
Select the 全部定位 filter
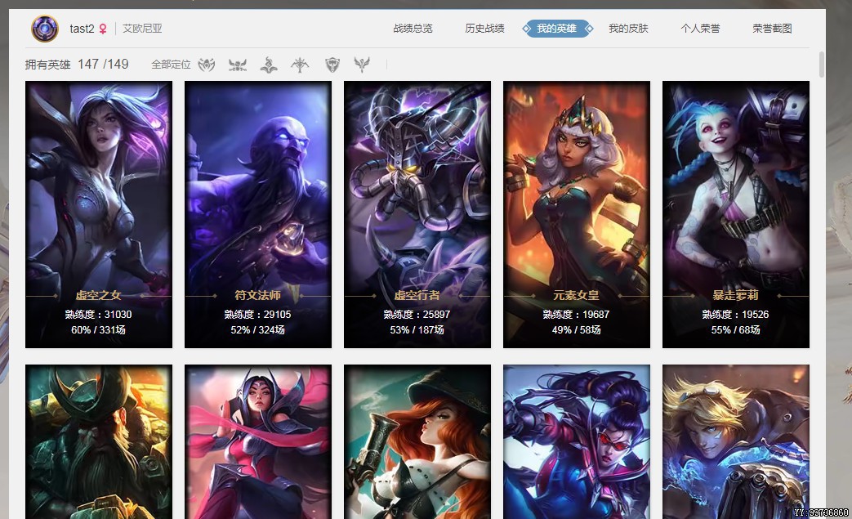tap(172, 65)
